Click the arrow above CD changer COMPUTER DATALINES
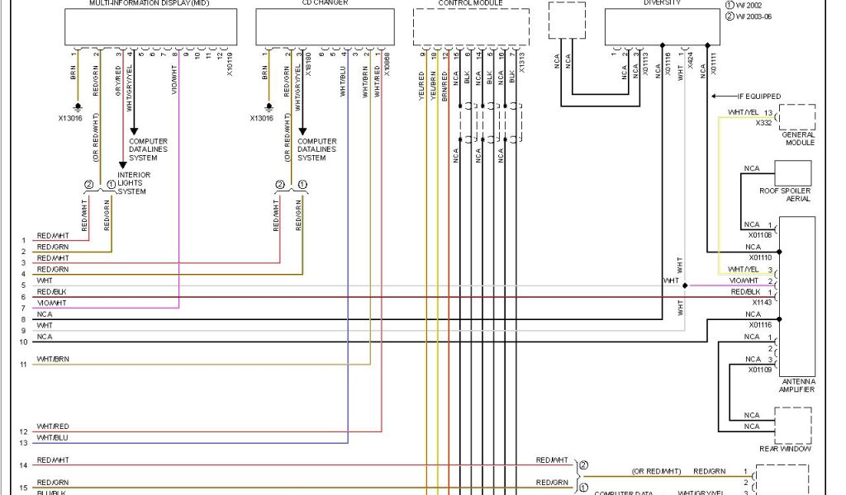 click(302, 130)
